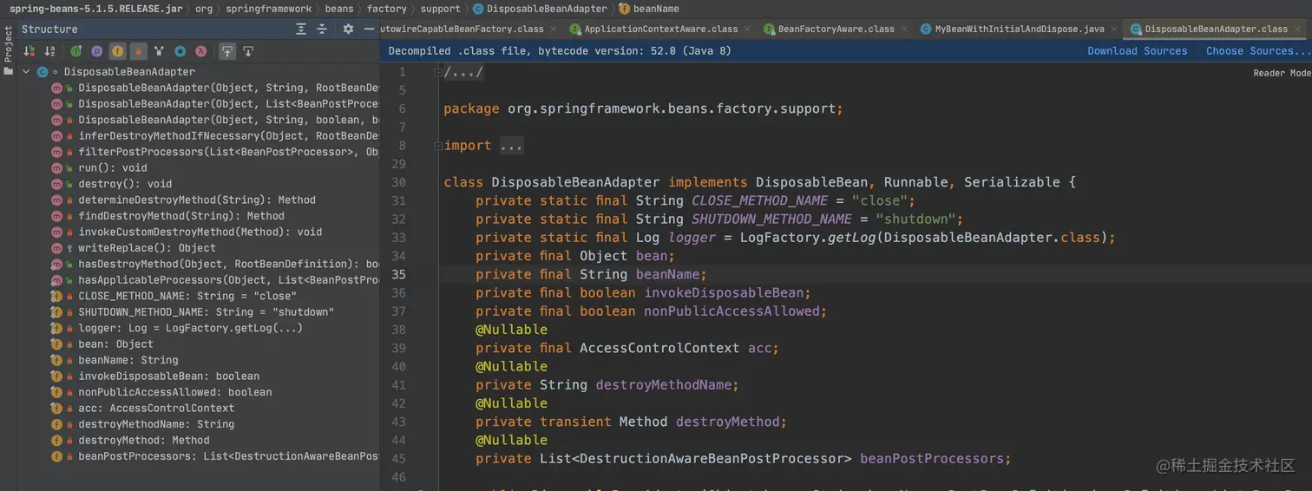Toggle Reader Mode label in editor

[1282, 73]
